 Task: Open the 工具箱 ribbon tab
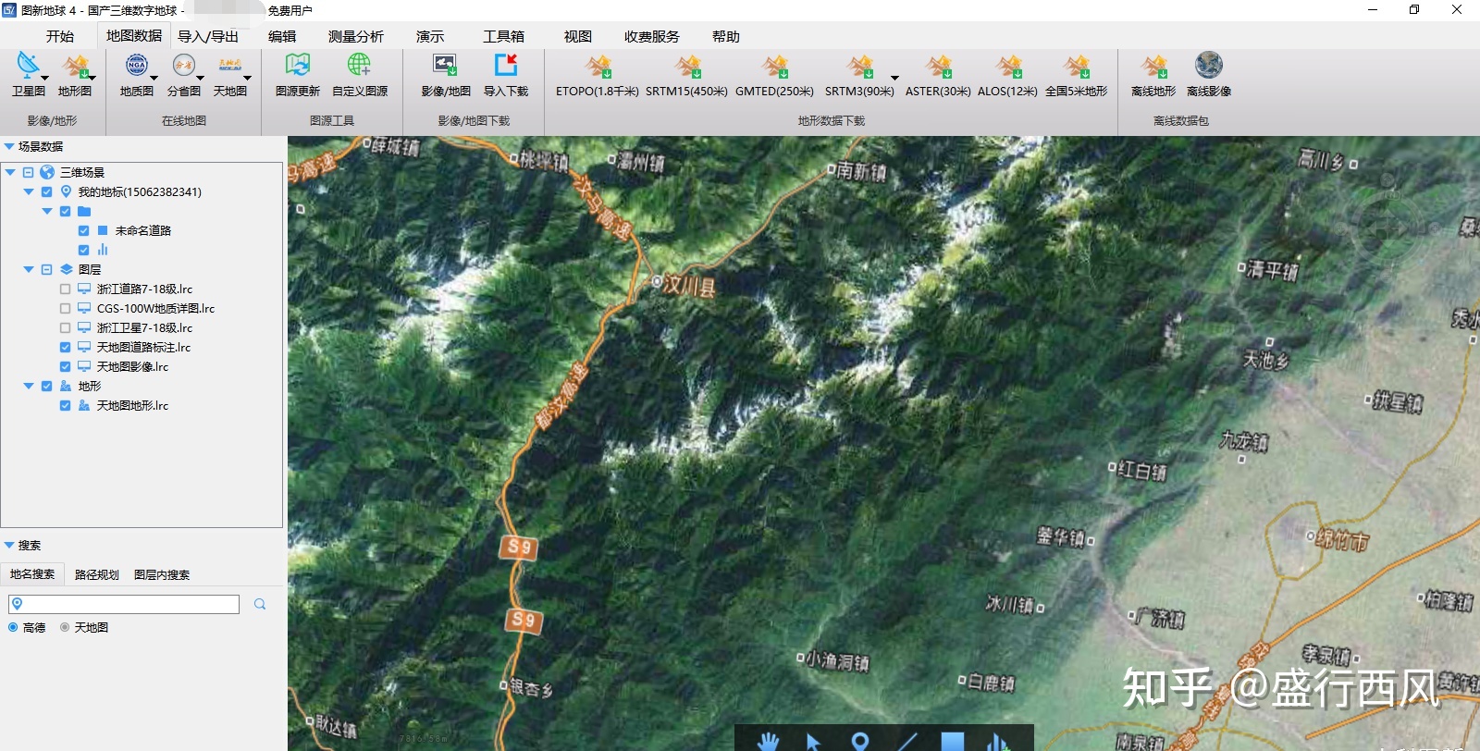click(503, 37)
